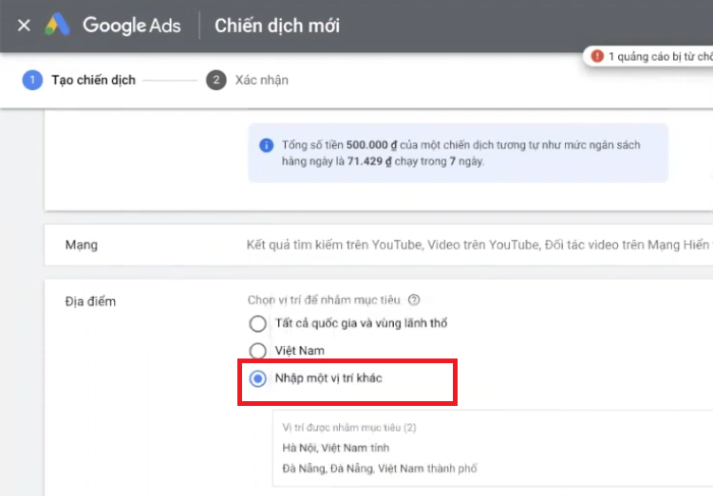Click the 'Google Ads' wordmark text
Viewport: 713px width, 496px height.
click(131, 26)
